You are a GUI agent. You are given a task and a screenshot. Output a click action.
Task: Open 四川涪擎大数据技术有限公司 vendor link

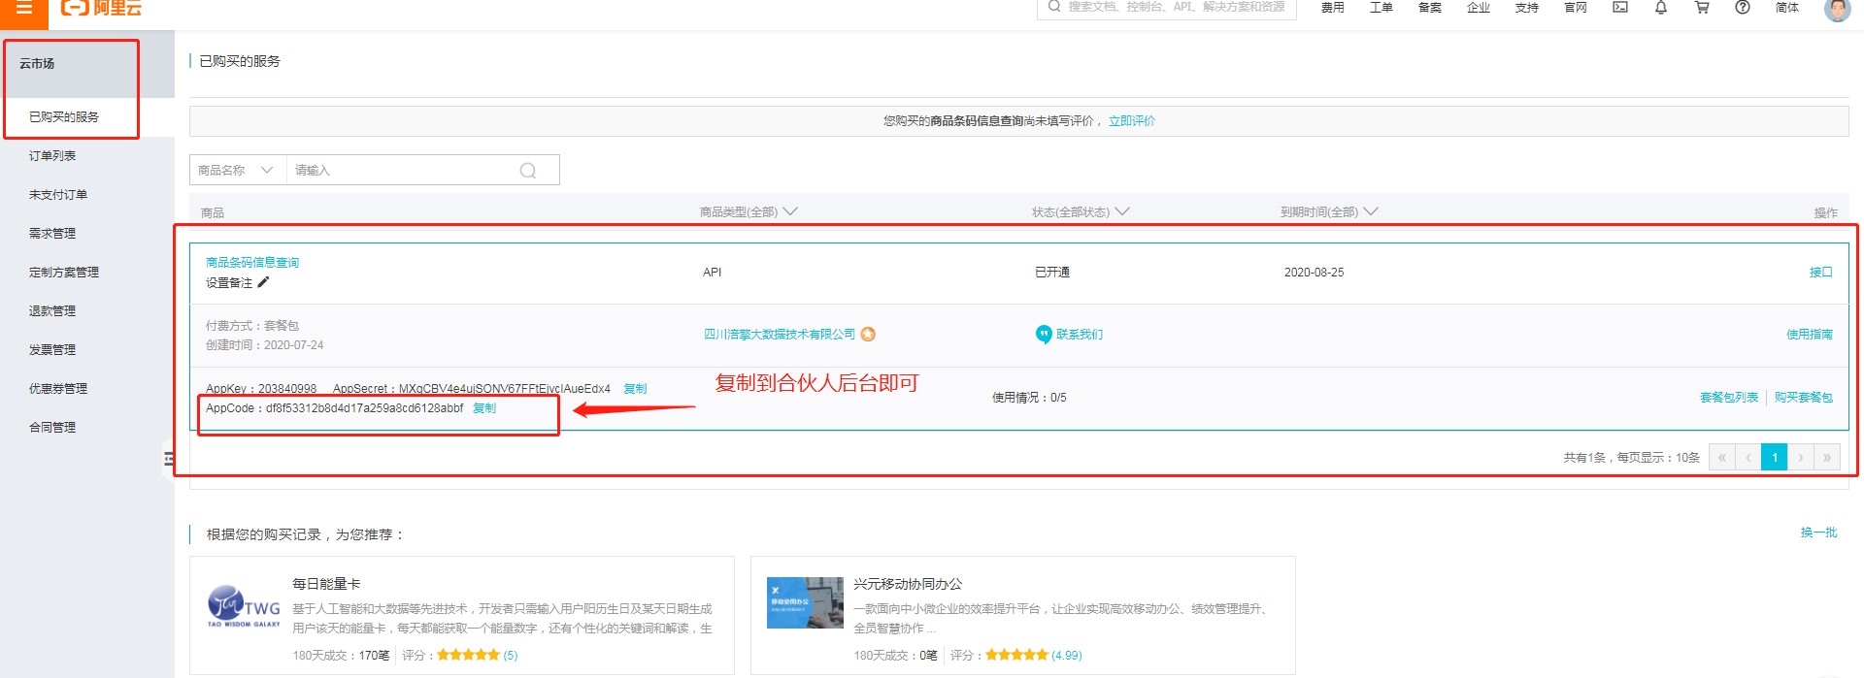coord(780,334)
